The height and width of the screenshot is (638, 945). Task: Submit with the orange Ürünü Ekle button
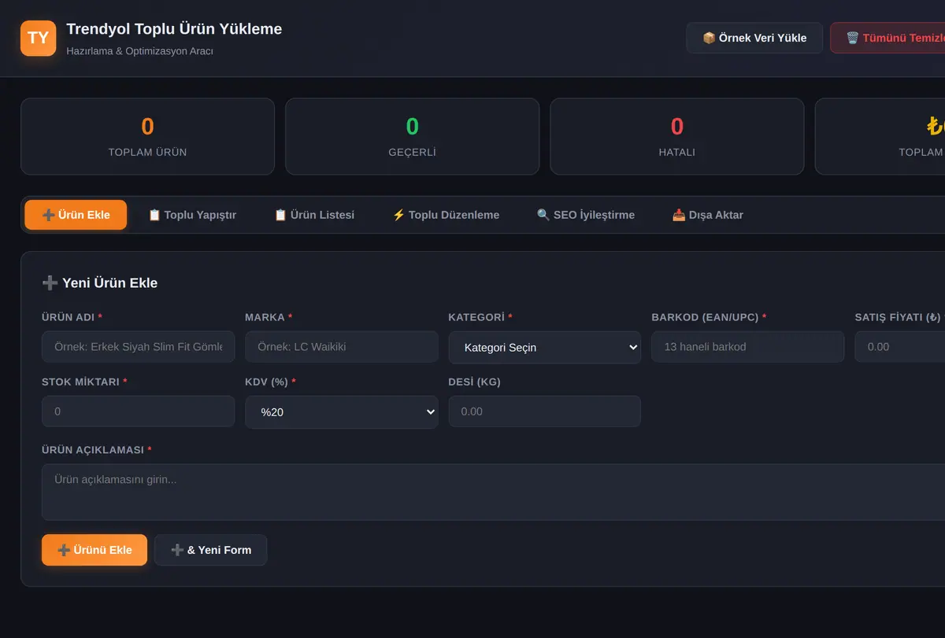94,550
